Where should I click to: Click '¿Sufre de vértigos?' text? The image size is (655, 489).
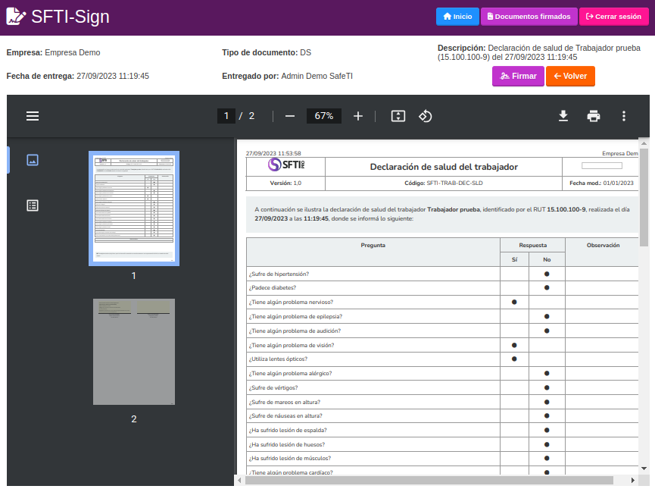pos(273,387)
